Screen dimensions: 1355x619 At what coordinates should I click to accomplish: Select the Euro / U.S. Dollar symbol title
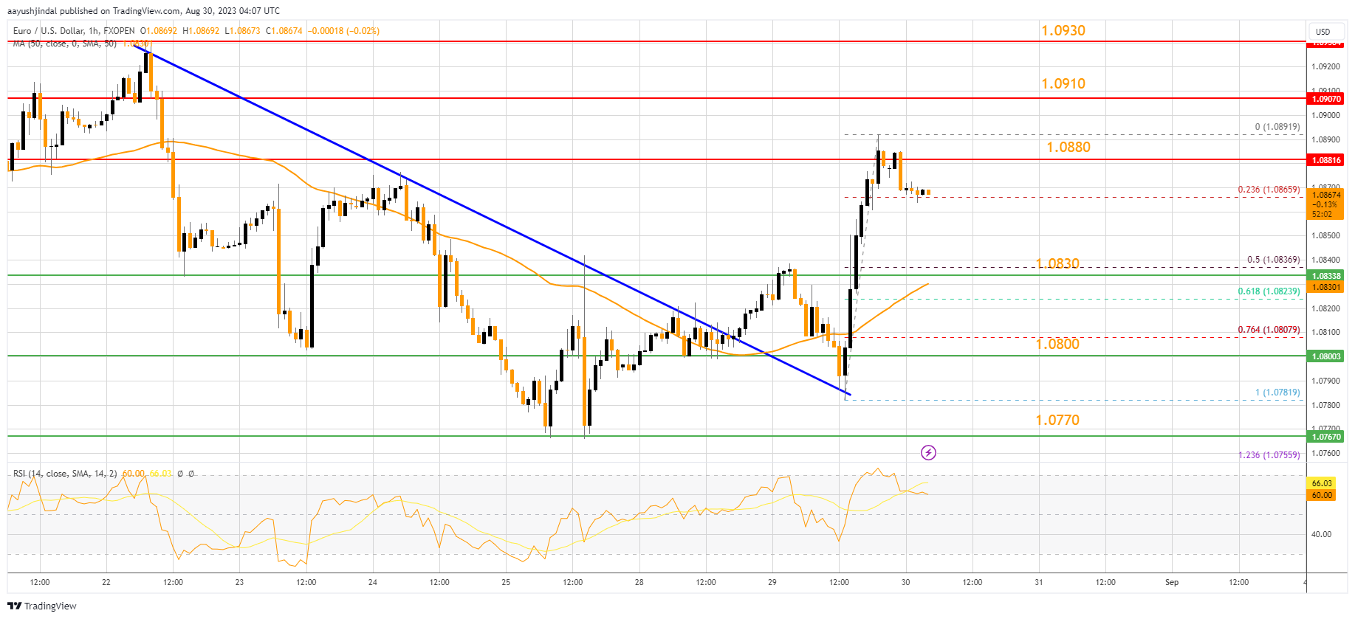[56, 31]
